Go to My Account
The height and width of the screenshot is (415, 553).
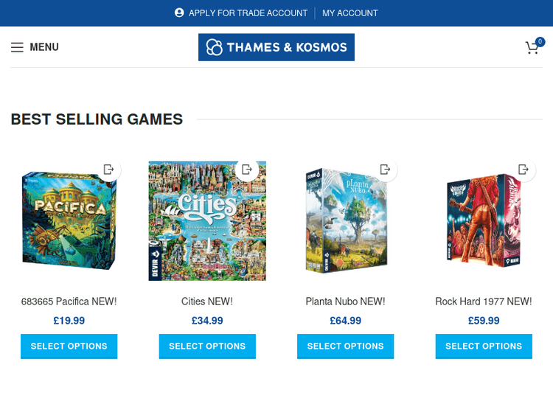[x=350, y=13]
